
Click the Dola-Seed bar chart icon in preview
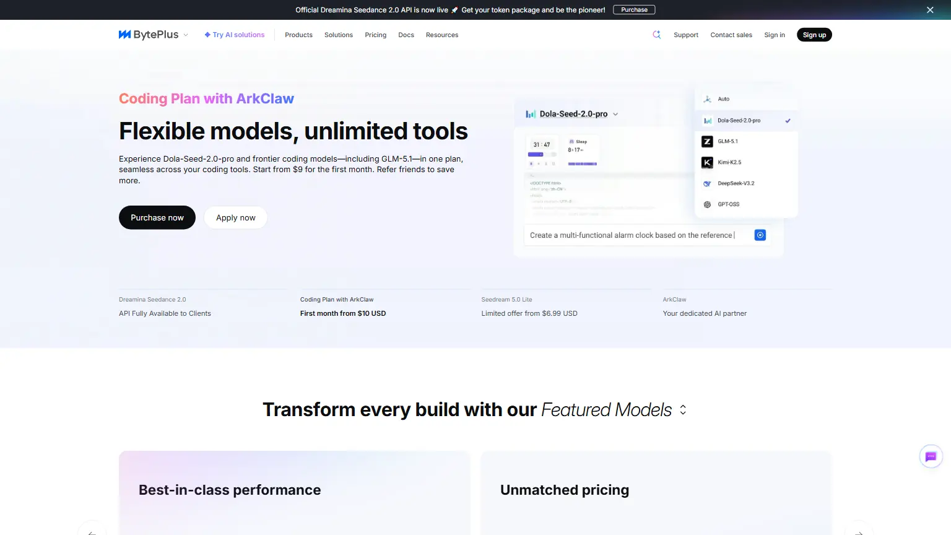pyautogui.click(x=531, y=114)
